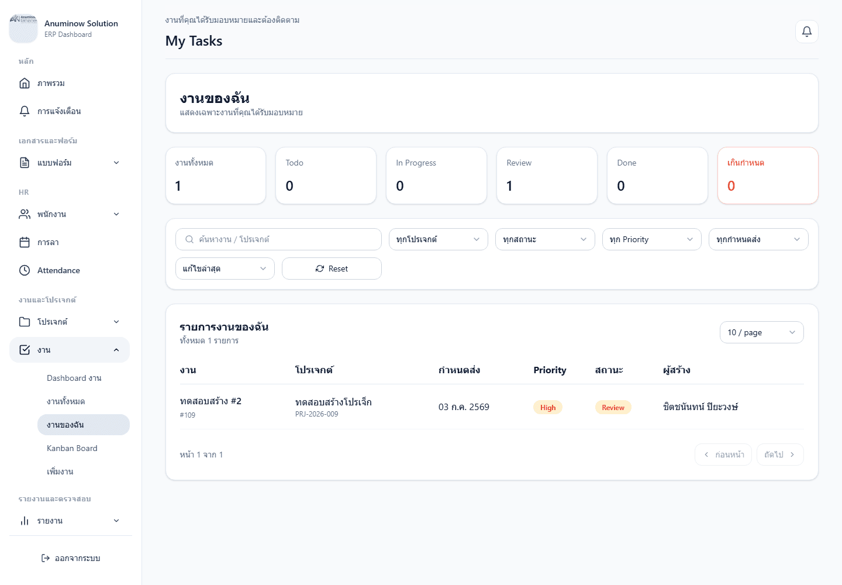Click the home icon next to ภาพรวม
The width and height of the screenshot is (842, 585).
25,83
